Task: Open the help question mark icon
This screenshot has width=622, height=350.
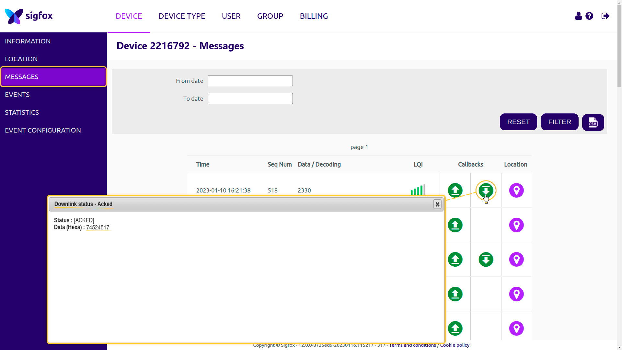Action: point(589,16)
